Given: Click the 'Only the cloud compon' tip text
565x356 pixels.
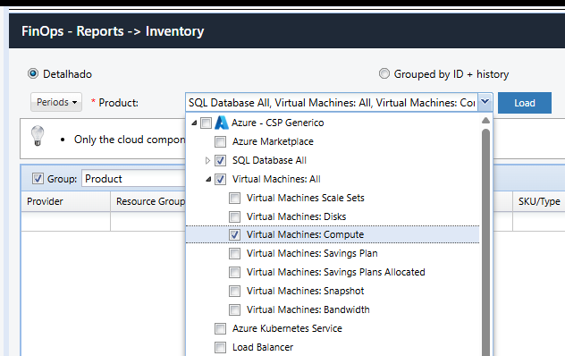Looking at the screenshot, I should [130, 140].
